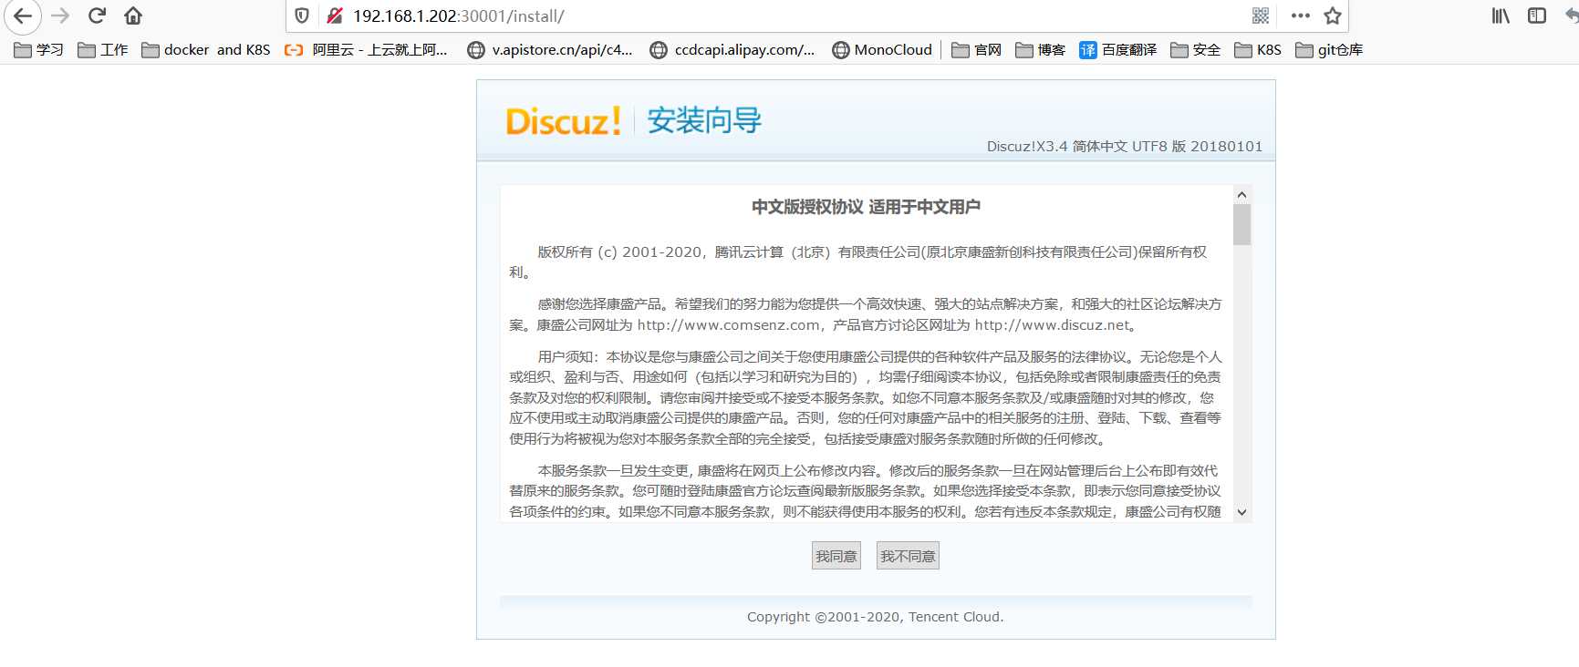Click the 我同意 agree button
The height and width of the screenshot is (667, 1579).
click(x=836, y=556)
